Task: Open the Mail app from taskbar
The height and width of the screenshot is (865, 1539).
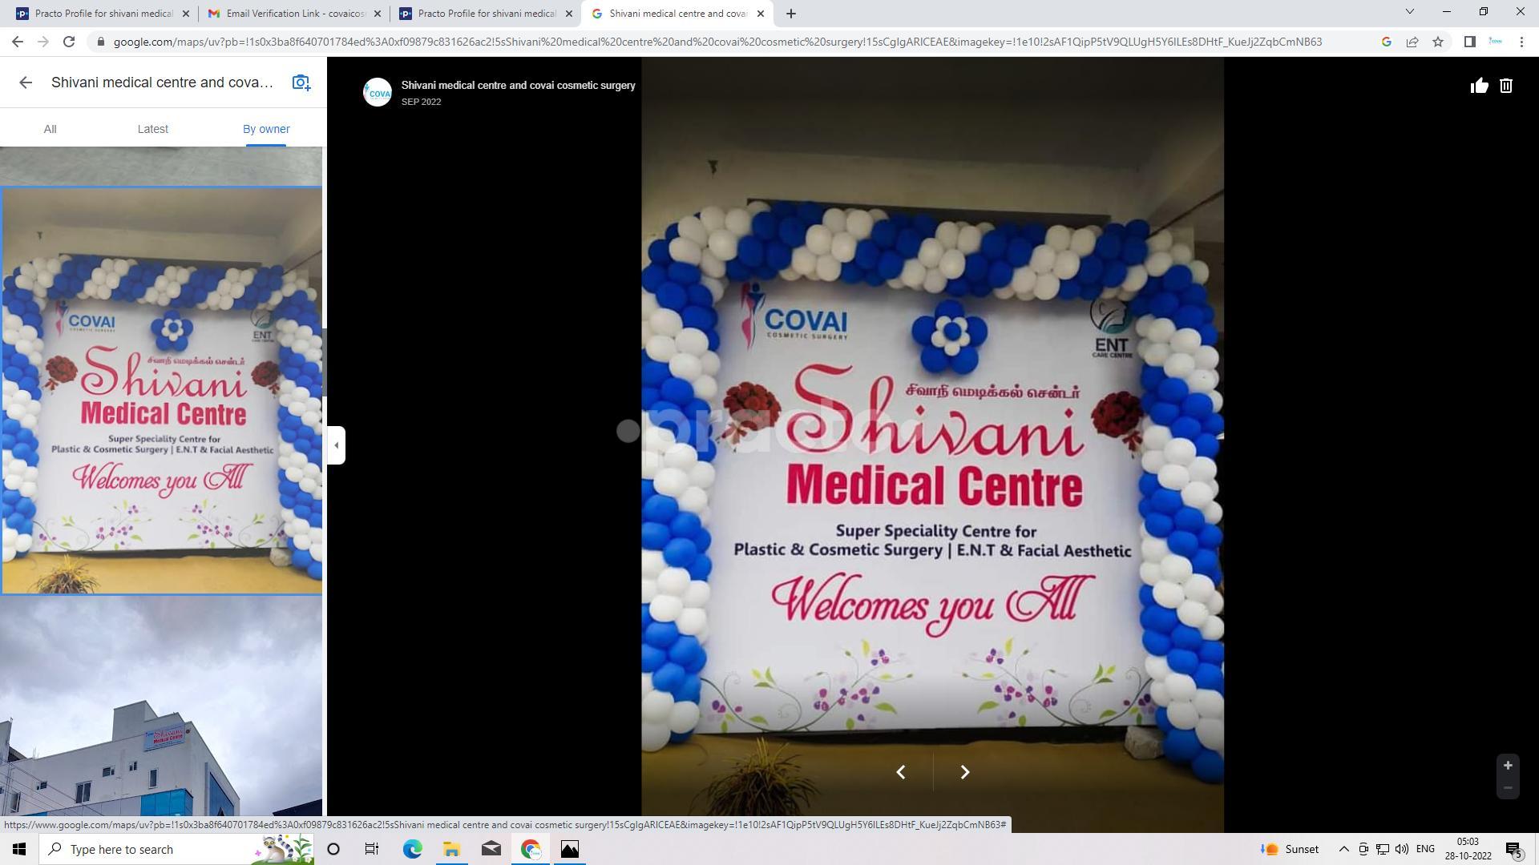Action: pyautogui.click(x=491, y=849)
